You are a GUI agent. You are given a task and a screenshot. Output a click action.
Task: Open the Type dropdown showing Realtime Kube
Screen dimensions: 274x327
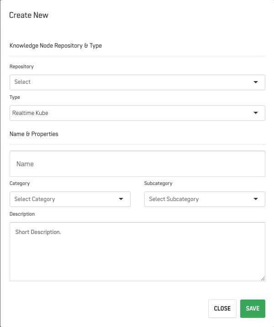(x=137, y=113)
